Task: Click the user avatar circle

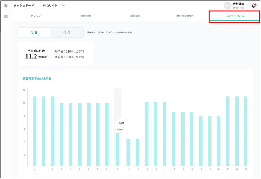Action: coord(227,5)
